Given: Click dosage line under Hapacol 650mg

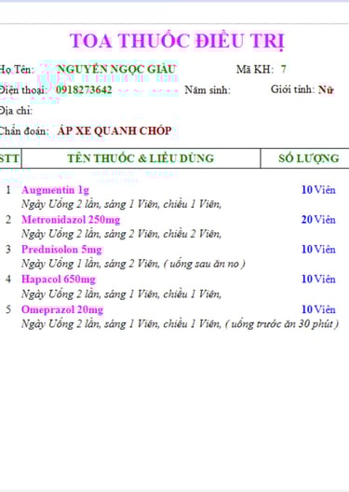Looking at the screenshot, I should point(122,294).
